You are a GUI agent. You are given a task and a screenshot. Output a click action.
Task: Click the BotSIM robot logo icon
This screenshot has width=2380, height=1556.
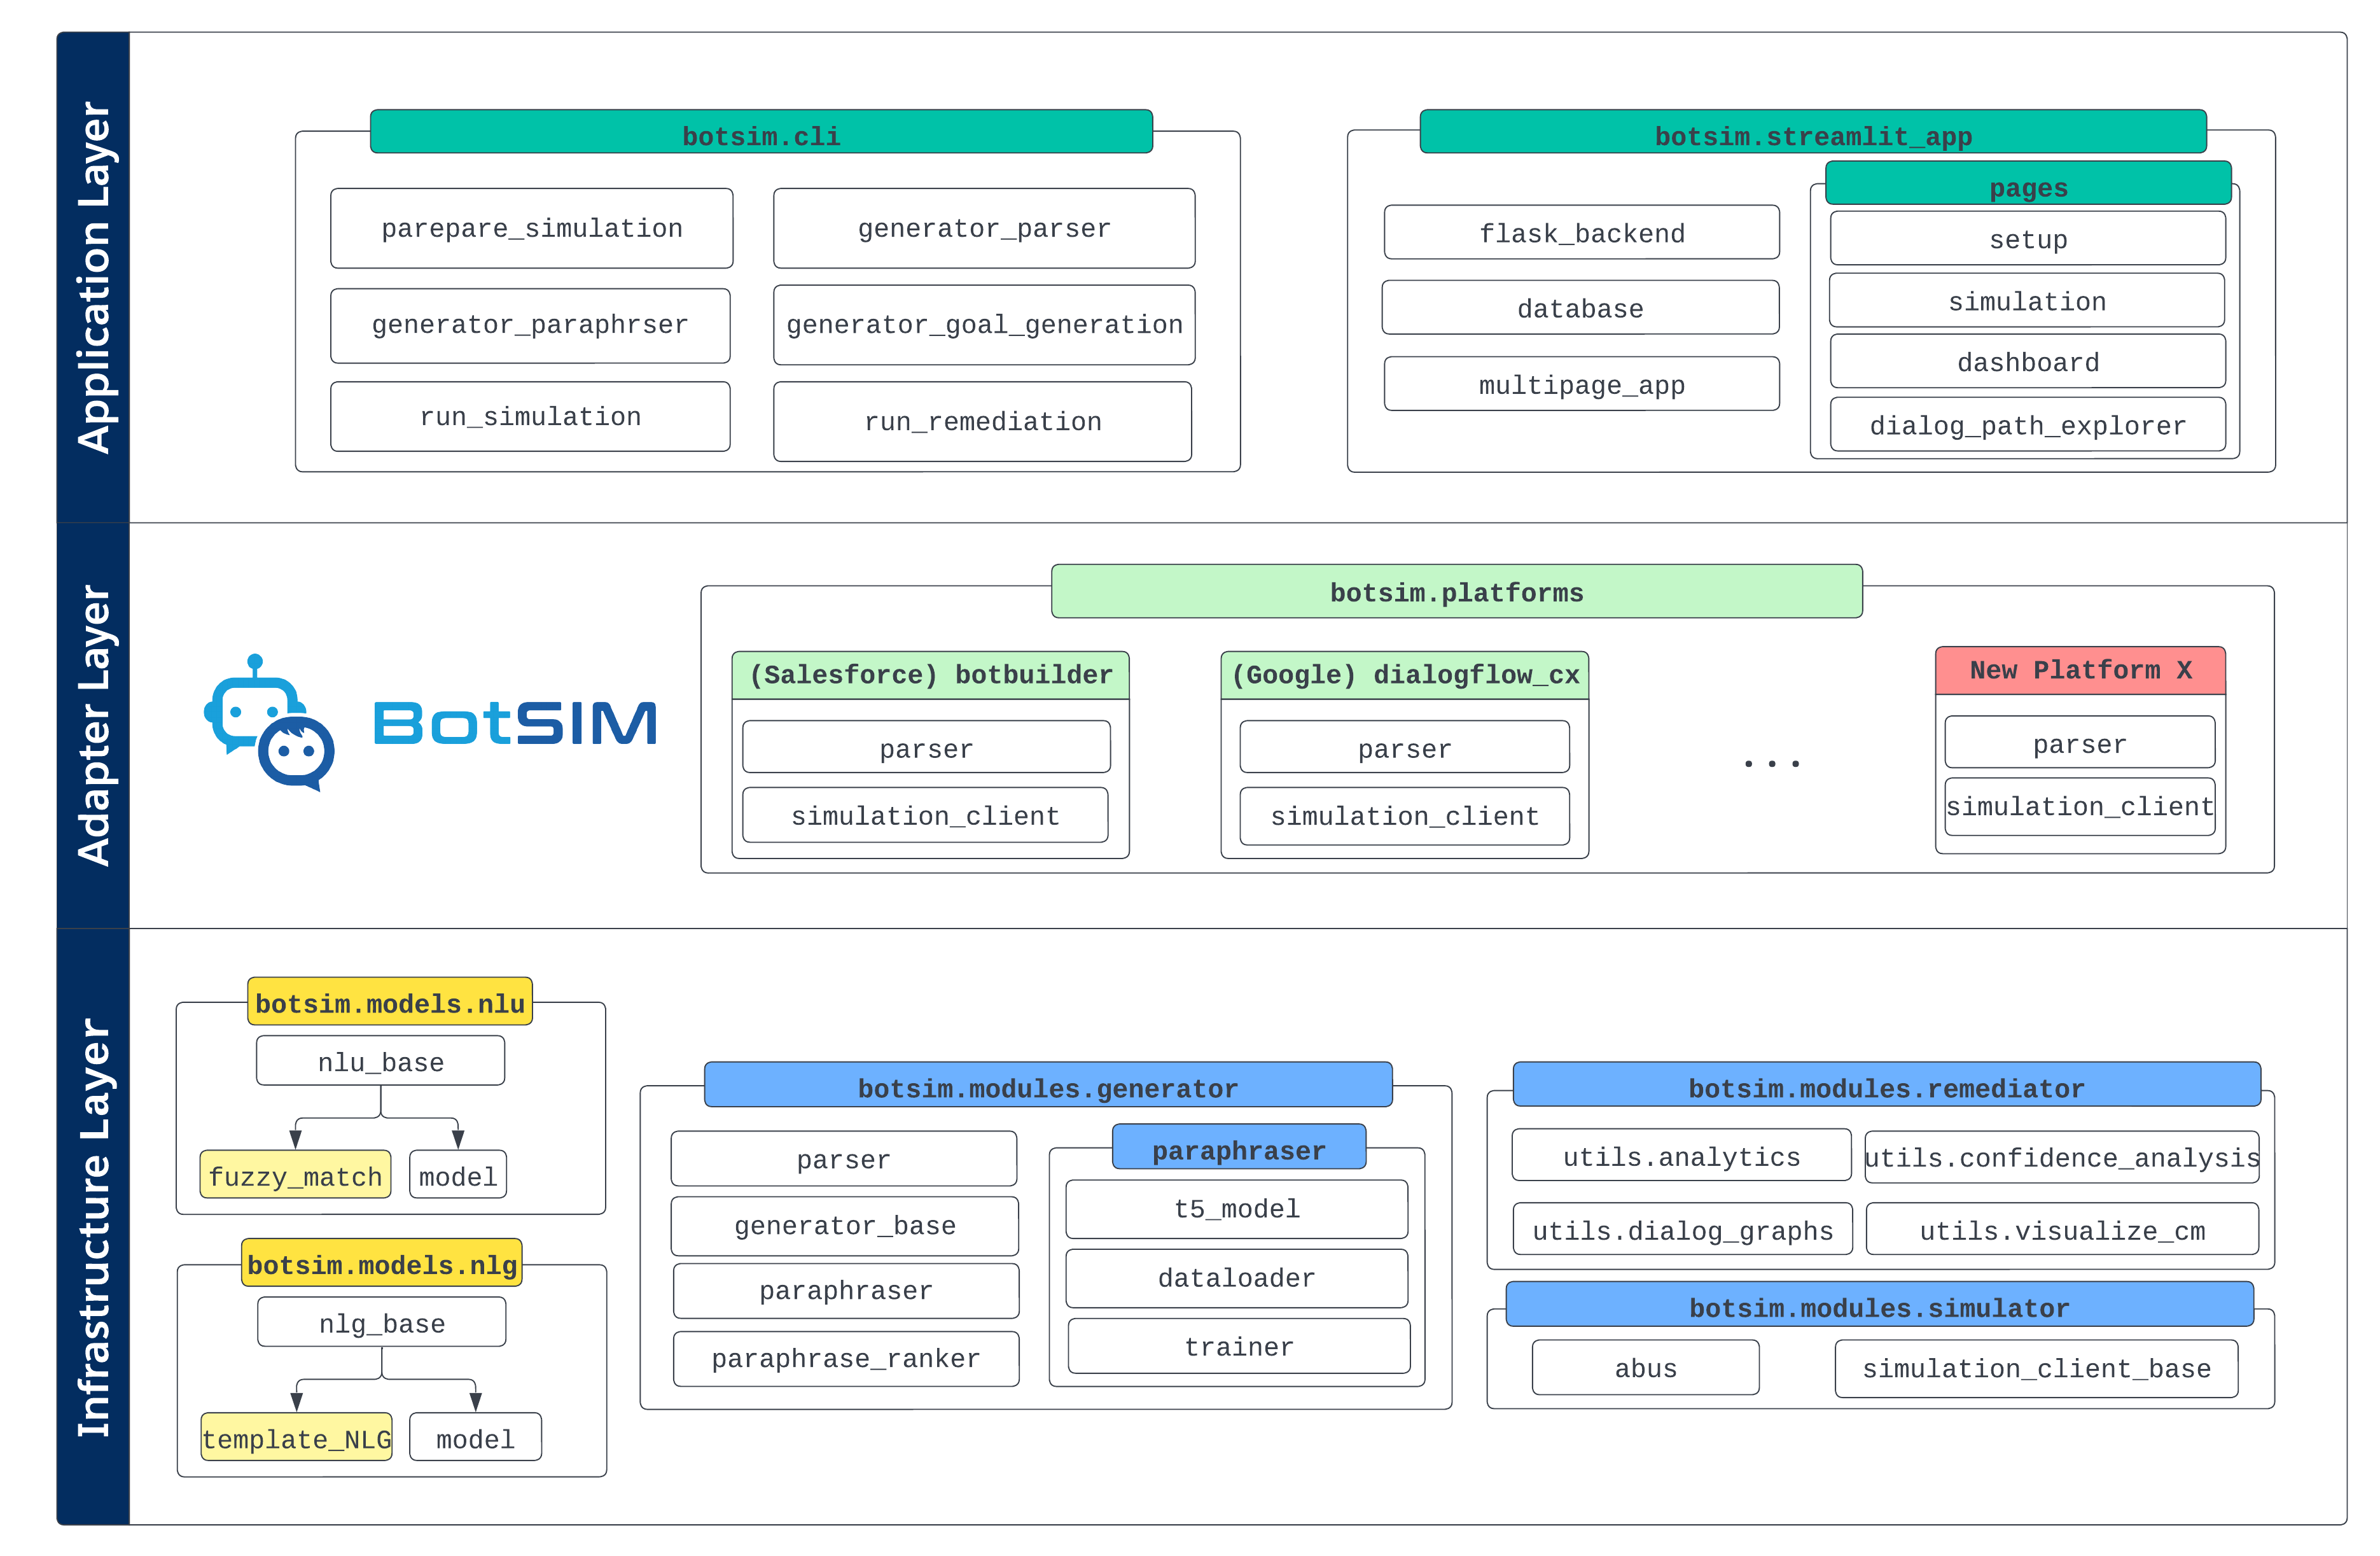pos(269,722)
